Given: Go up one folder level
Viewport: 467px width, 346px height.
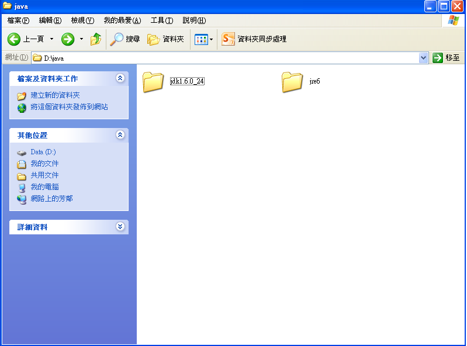Looking at the screenshot, I should (x=96, y=39).
